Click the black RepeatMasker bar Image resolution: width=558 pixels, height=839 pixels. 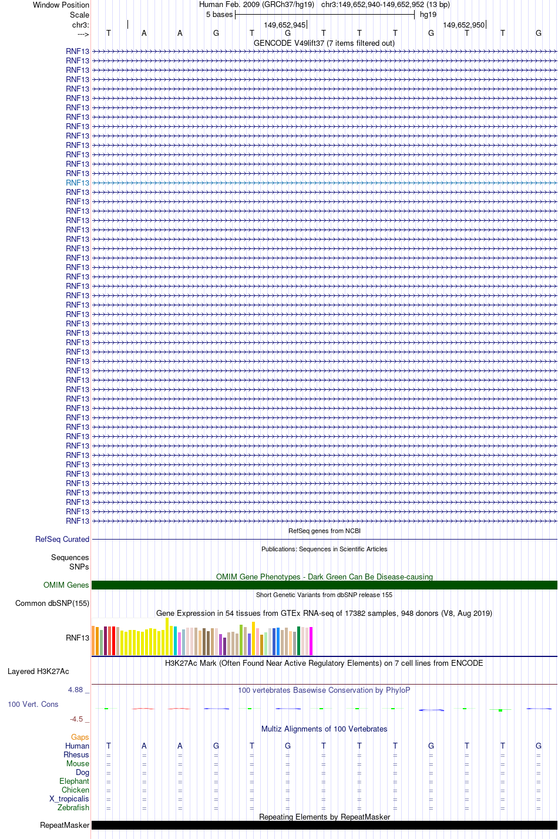click(324, 825)
